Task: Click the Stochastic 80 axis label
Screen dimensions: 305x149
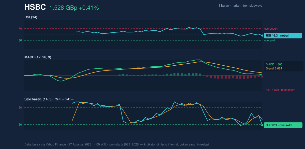Action: click(20, 108)
